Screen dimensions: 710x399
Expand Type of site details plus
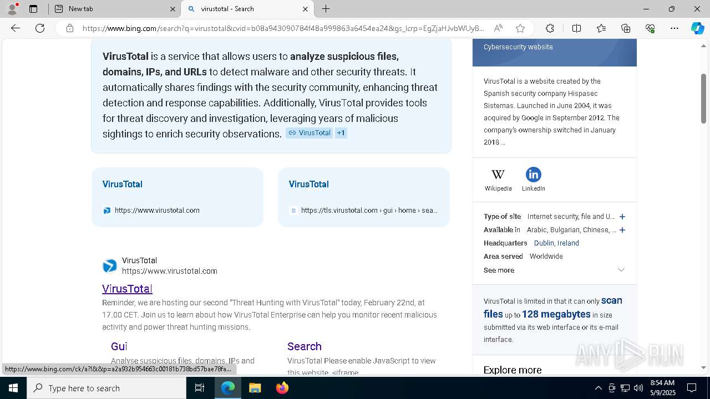pos(622,217)
